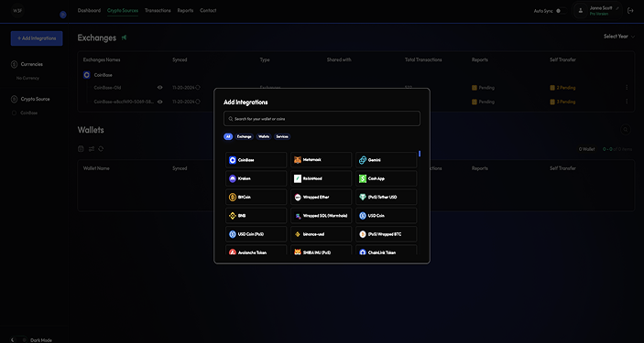Click the user avatar icon
Image resolution: width=644 pixels, height=343 pixels.
581,11
